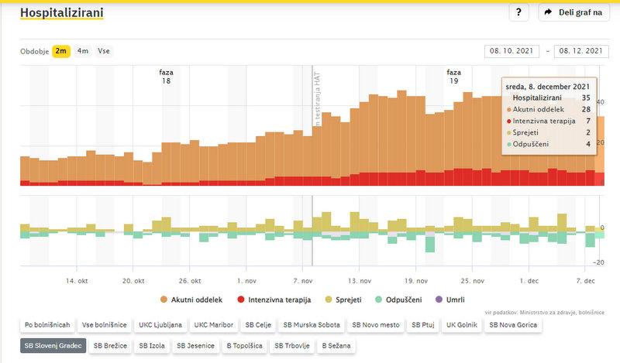Select the 2m period range
This screenshot has width=620, height=363.
(x=60, y=51)
